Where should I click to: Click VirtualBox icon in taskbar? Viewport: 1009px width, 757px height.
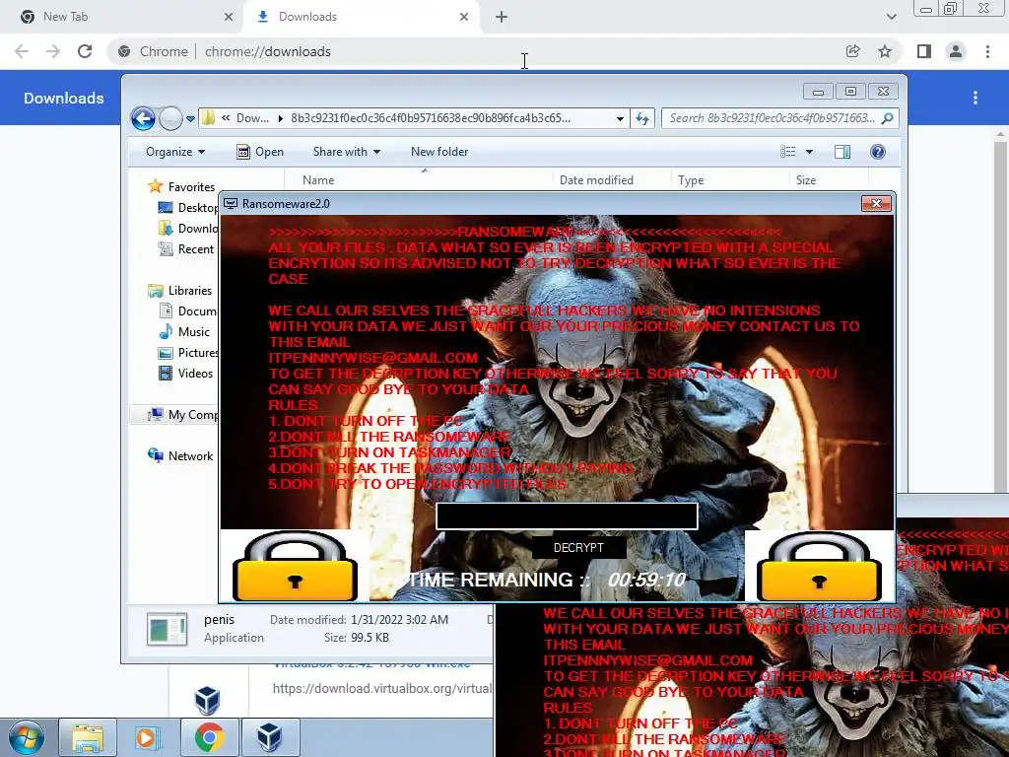pyautogui.click(x=270, y=737)
